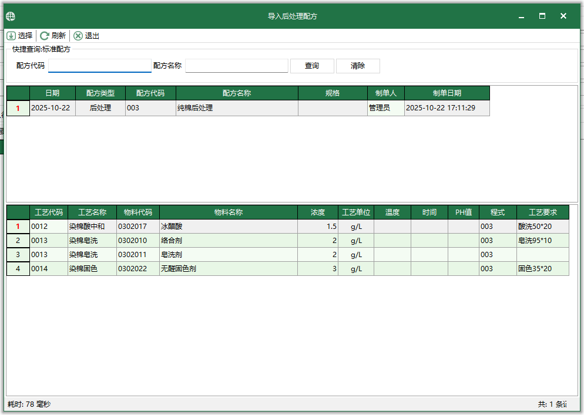
Task: Click inside the 配方代码 input field
Action: point(99,65)
